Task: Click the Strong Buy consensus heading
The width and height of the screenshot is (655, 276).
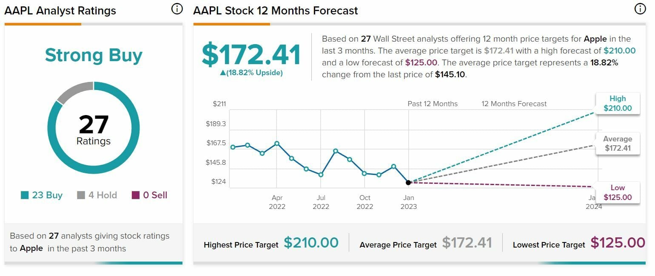Action: [94, 56]
